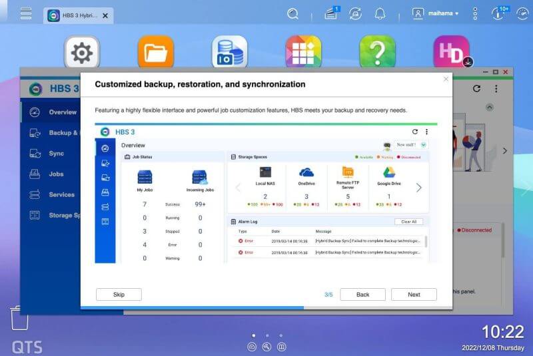Click the third bottom dock circle icon
Viewport: 533px width, 356px height.
tap(282, 347)
